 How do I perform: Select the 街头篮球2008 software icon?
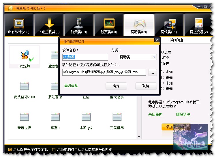(x=25, y=86)
